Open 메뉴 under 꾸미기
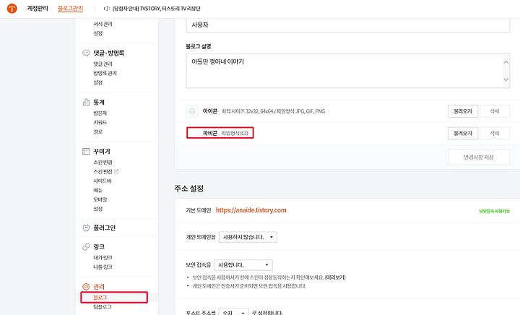Viewport: 520px width, 315px height. (97, 190)
